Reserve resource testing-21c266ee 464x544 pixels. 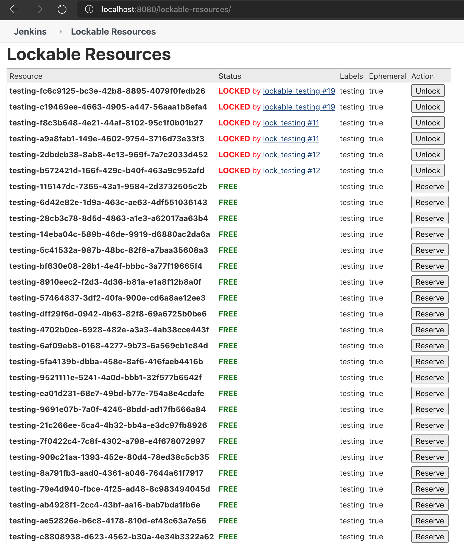pyautogui.click(x=430, y=425)
